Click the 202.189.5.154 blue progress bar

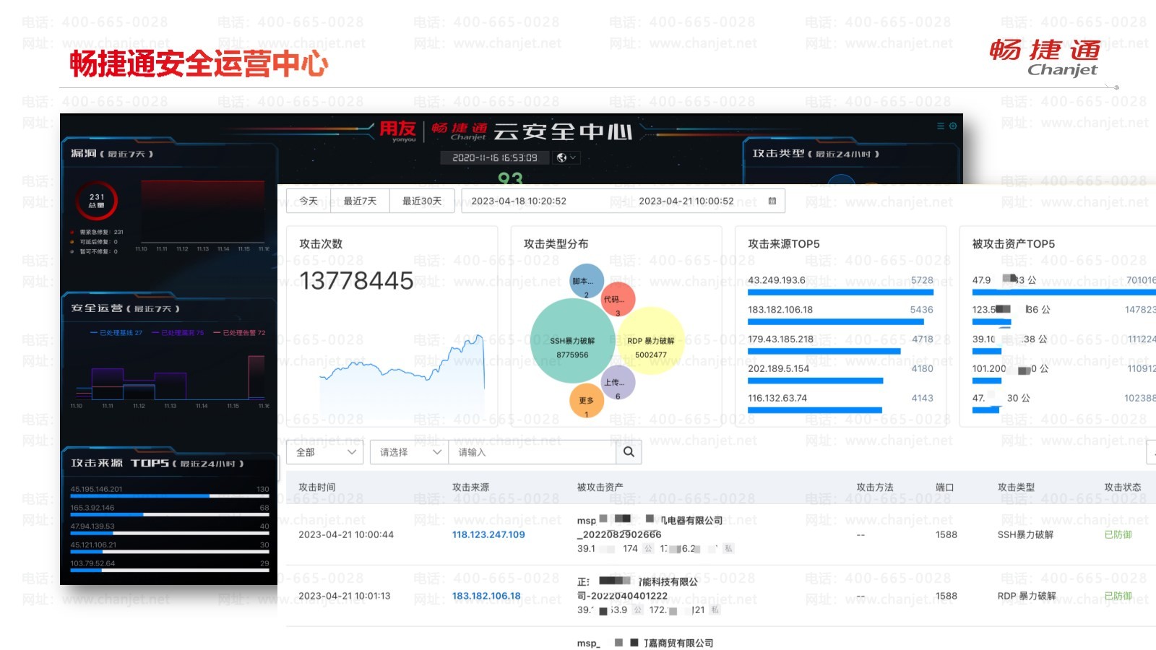coord(815,381)
